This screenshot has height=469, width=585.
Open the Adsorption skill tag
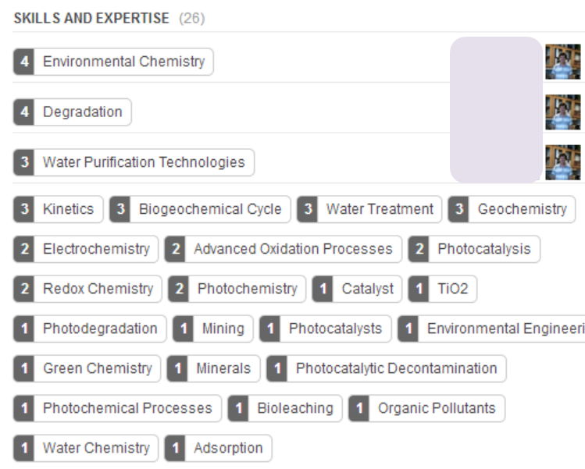point(228,448)
